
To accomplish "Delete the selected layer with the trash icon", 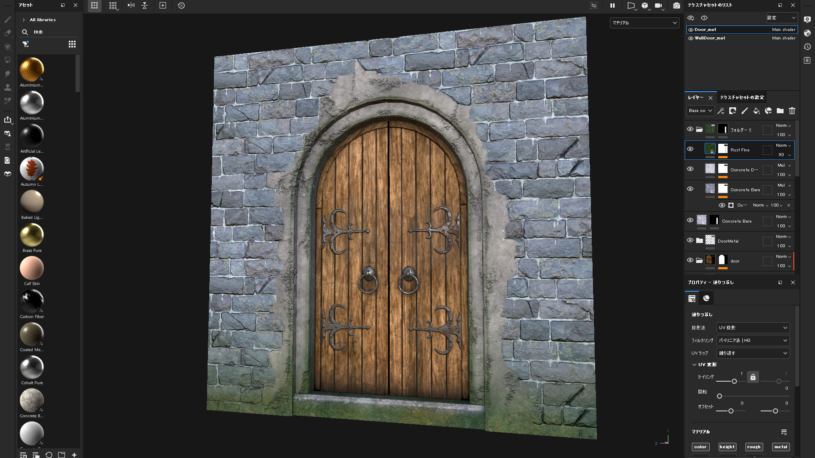I will 792,111.
